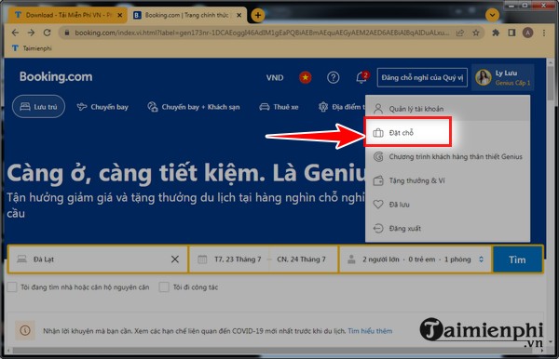Click the Tìm search button

[517, 259]
